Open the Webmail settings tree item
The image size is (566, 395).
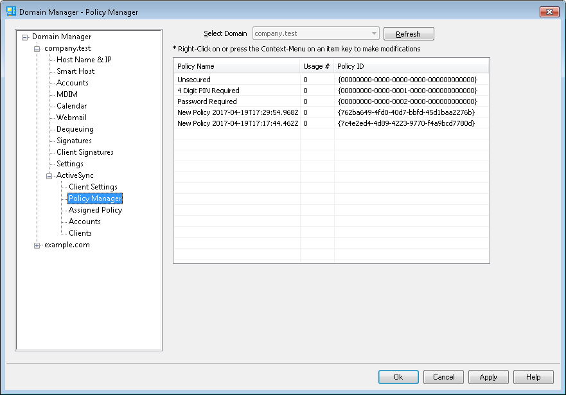(71, 118)
